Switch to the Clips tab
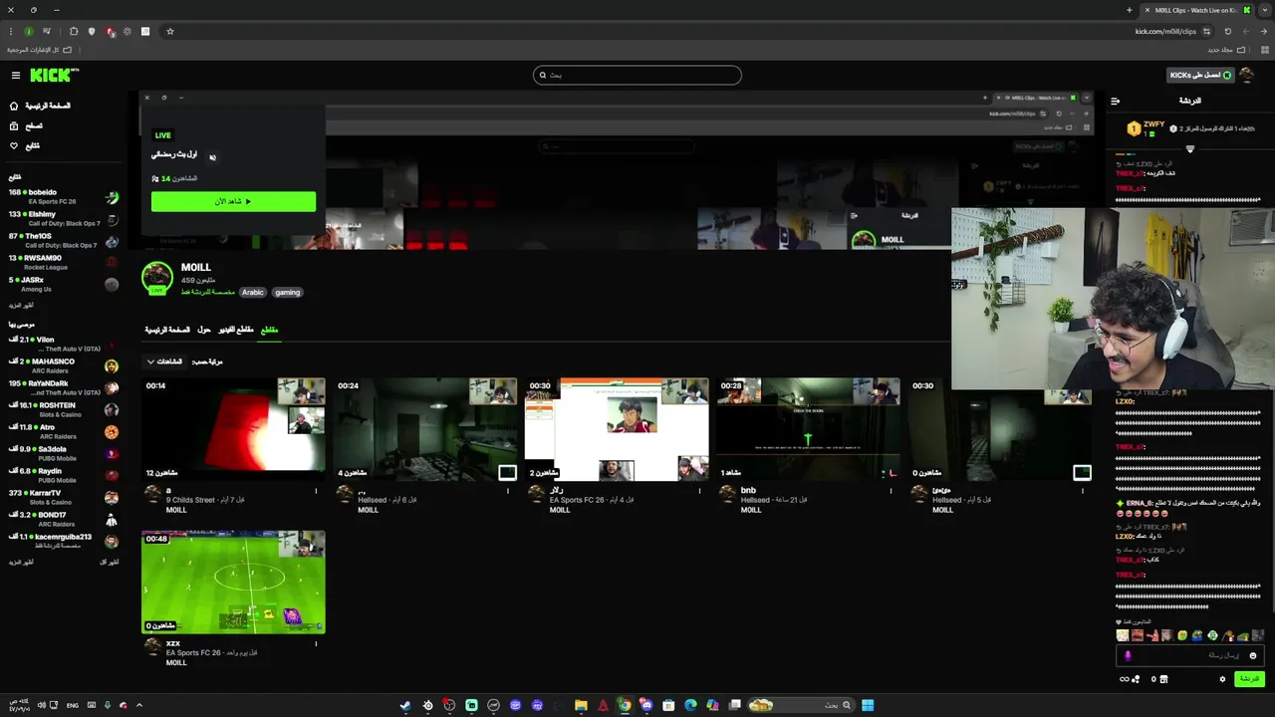This screenshot has width=1275, height=717. (x=269, y=330)
